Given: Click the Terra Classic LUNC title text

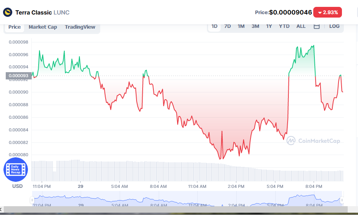Looking at the screenshot, I should click(x=42, y=13).
